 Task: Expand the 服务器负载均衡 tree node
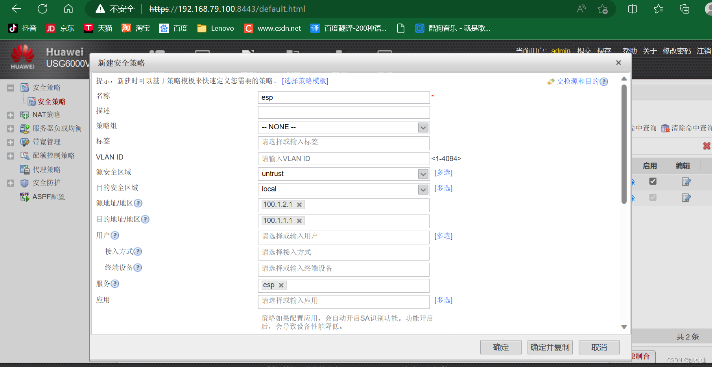(x=11, y=129)
